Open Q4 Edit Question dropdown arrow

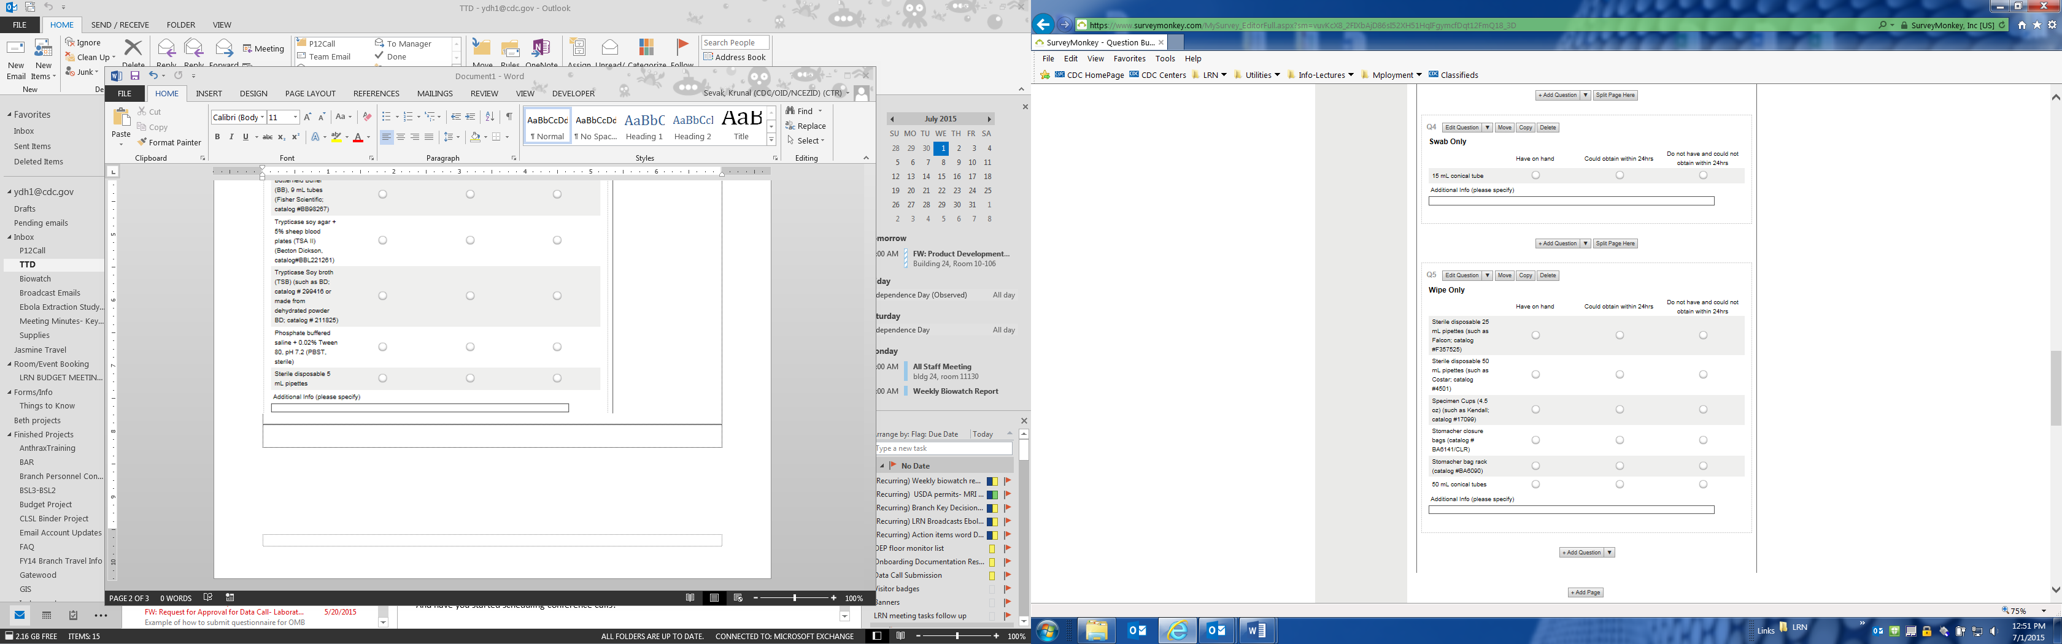tap(1487, 127)
